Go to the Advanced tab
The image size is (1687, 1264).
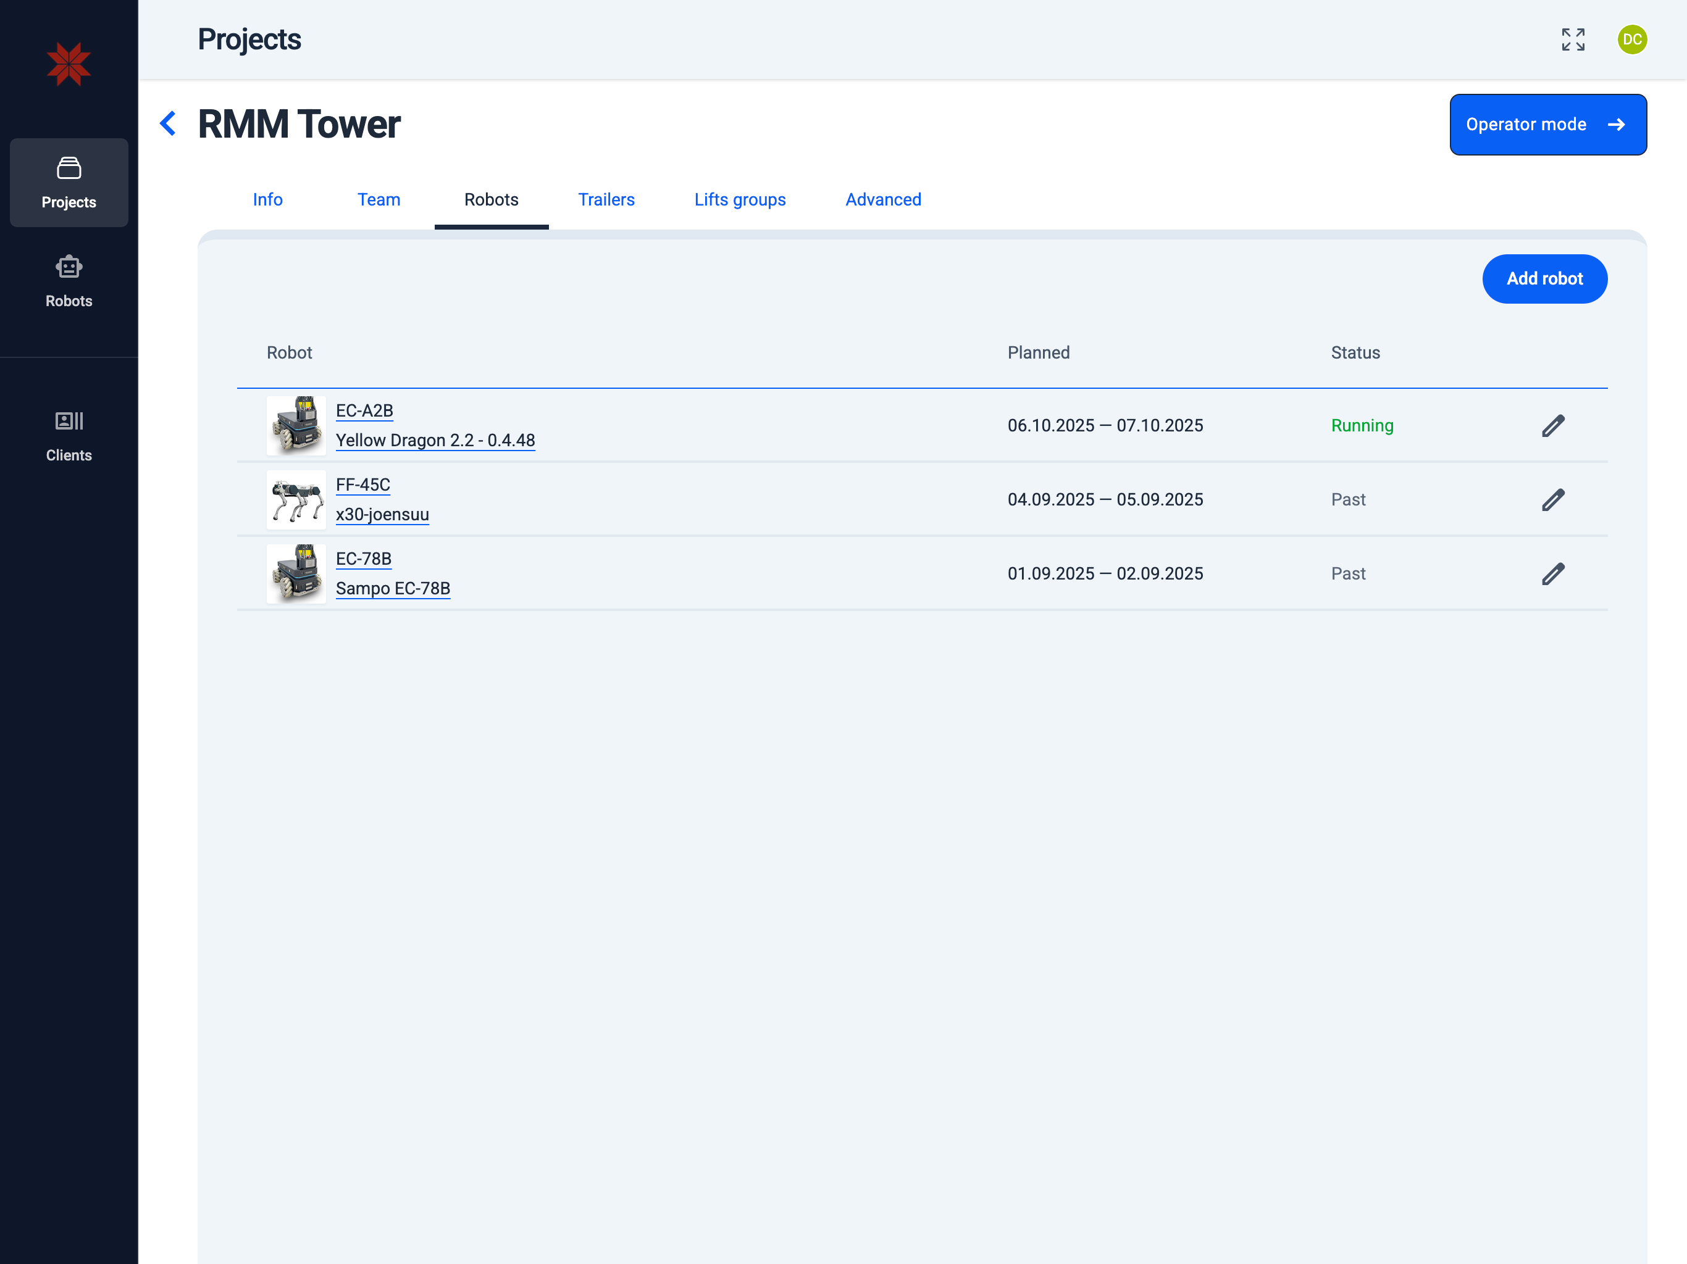(x=883, y=200)
